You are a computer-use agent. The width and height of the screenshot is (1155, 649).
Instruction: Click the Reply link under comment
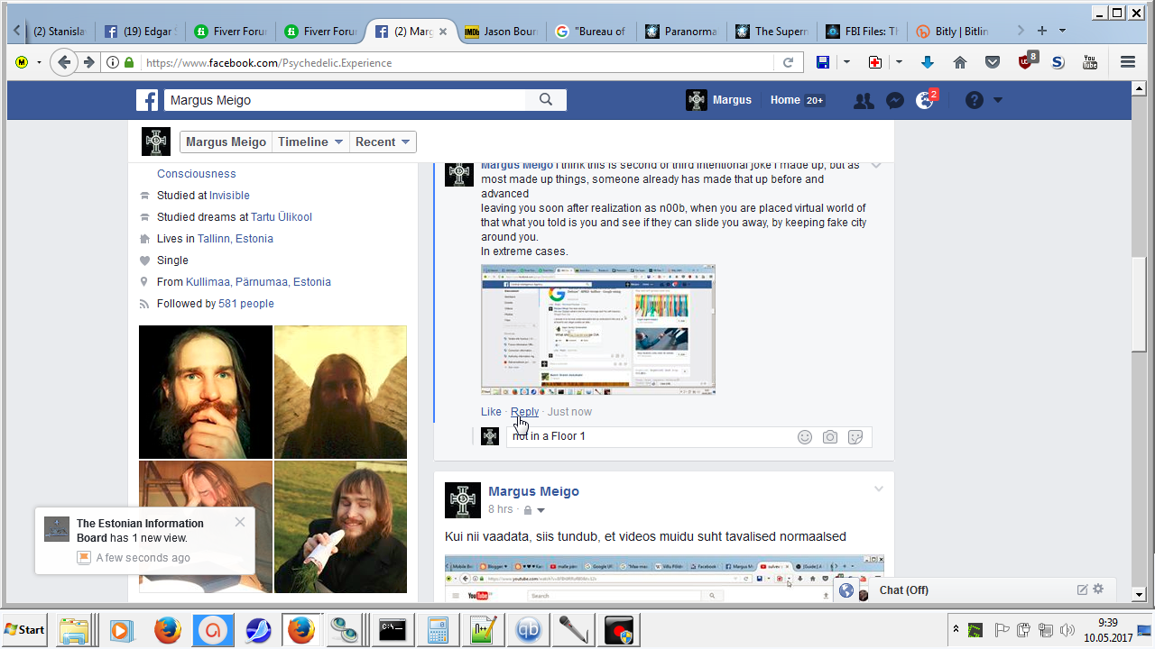point(524,412)
